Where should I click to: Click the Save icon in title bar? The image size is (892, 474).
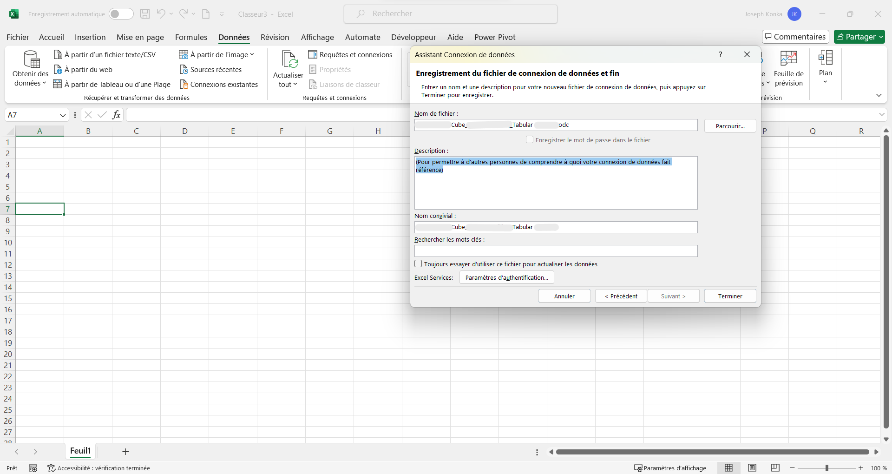[x=145, y=14]
